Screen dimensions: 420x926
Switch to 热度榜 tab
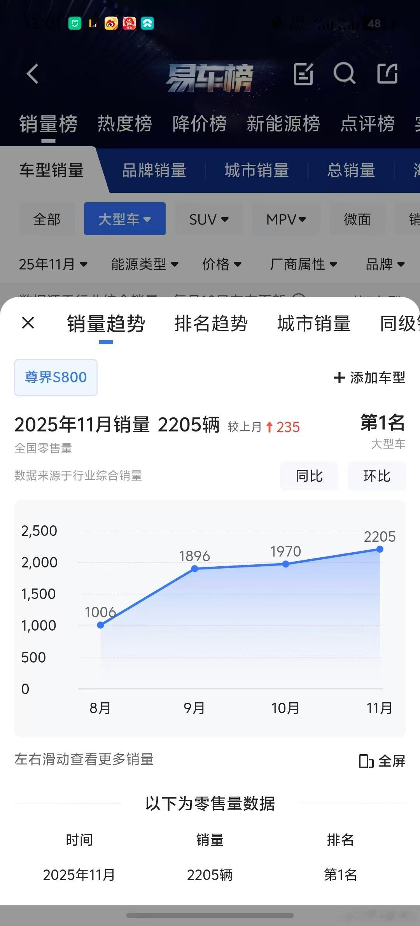[124, 124]
